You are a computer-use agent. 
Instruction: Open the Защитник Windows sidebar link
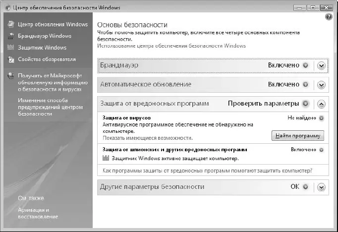click(42, 48)
